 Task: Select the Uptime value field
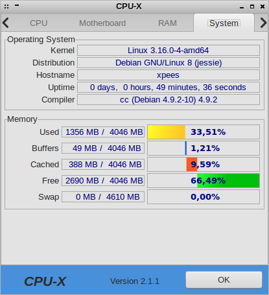[169, 88]
